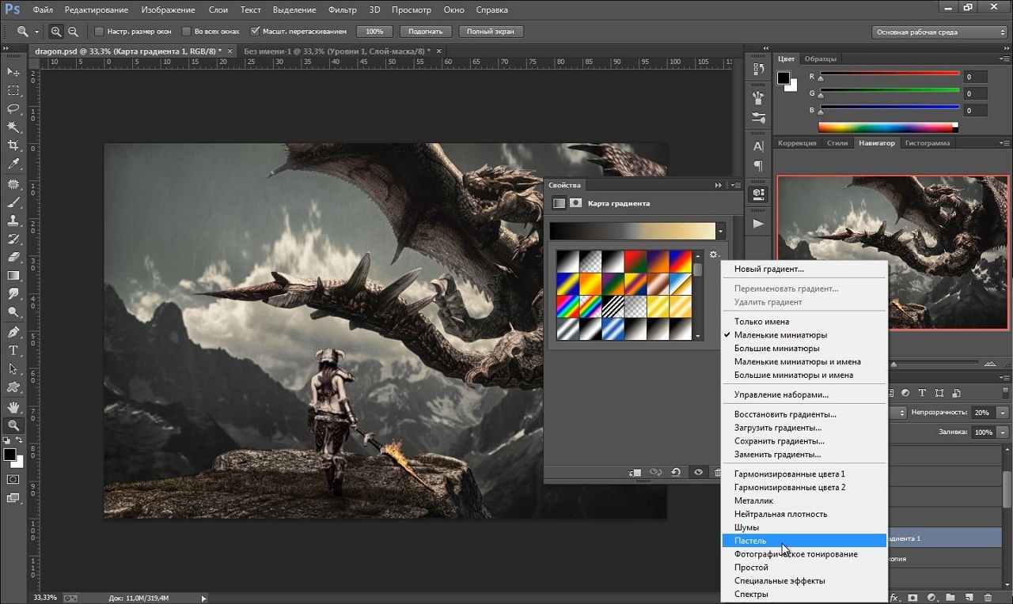
Task: Select the Magic Wand tool
Action: [x=13, y=126]
